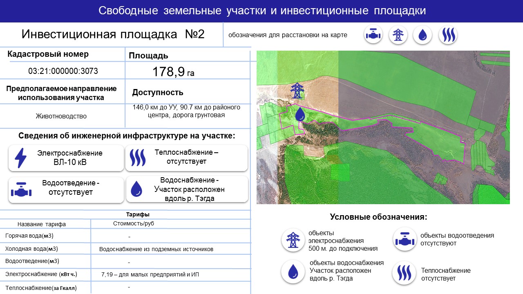The width and height of the screenshot is (523, 294).
Task: Select the Водоотведение - отсутствует card text
Action: (71, 188)
